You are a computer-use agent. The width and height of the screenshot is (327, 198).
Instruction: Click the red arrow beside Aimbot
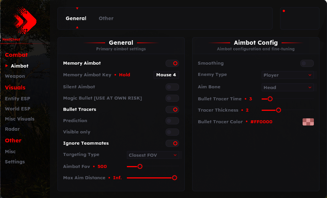click(7, 66)
